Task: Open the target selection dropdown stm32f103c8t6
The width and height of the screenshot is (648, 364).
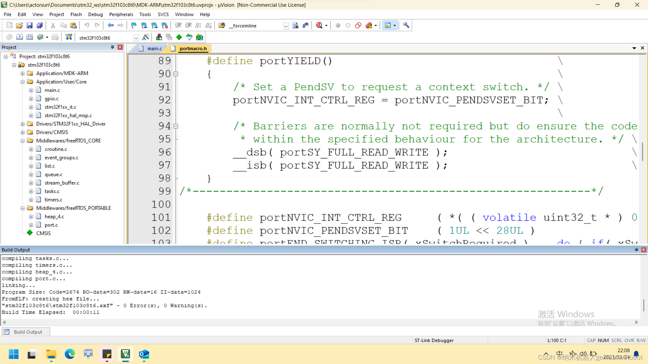Action: pyautogui.click(x=136, y=37)
